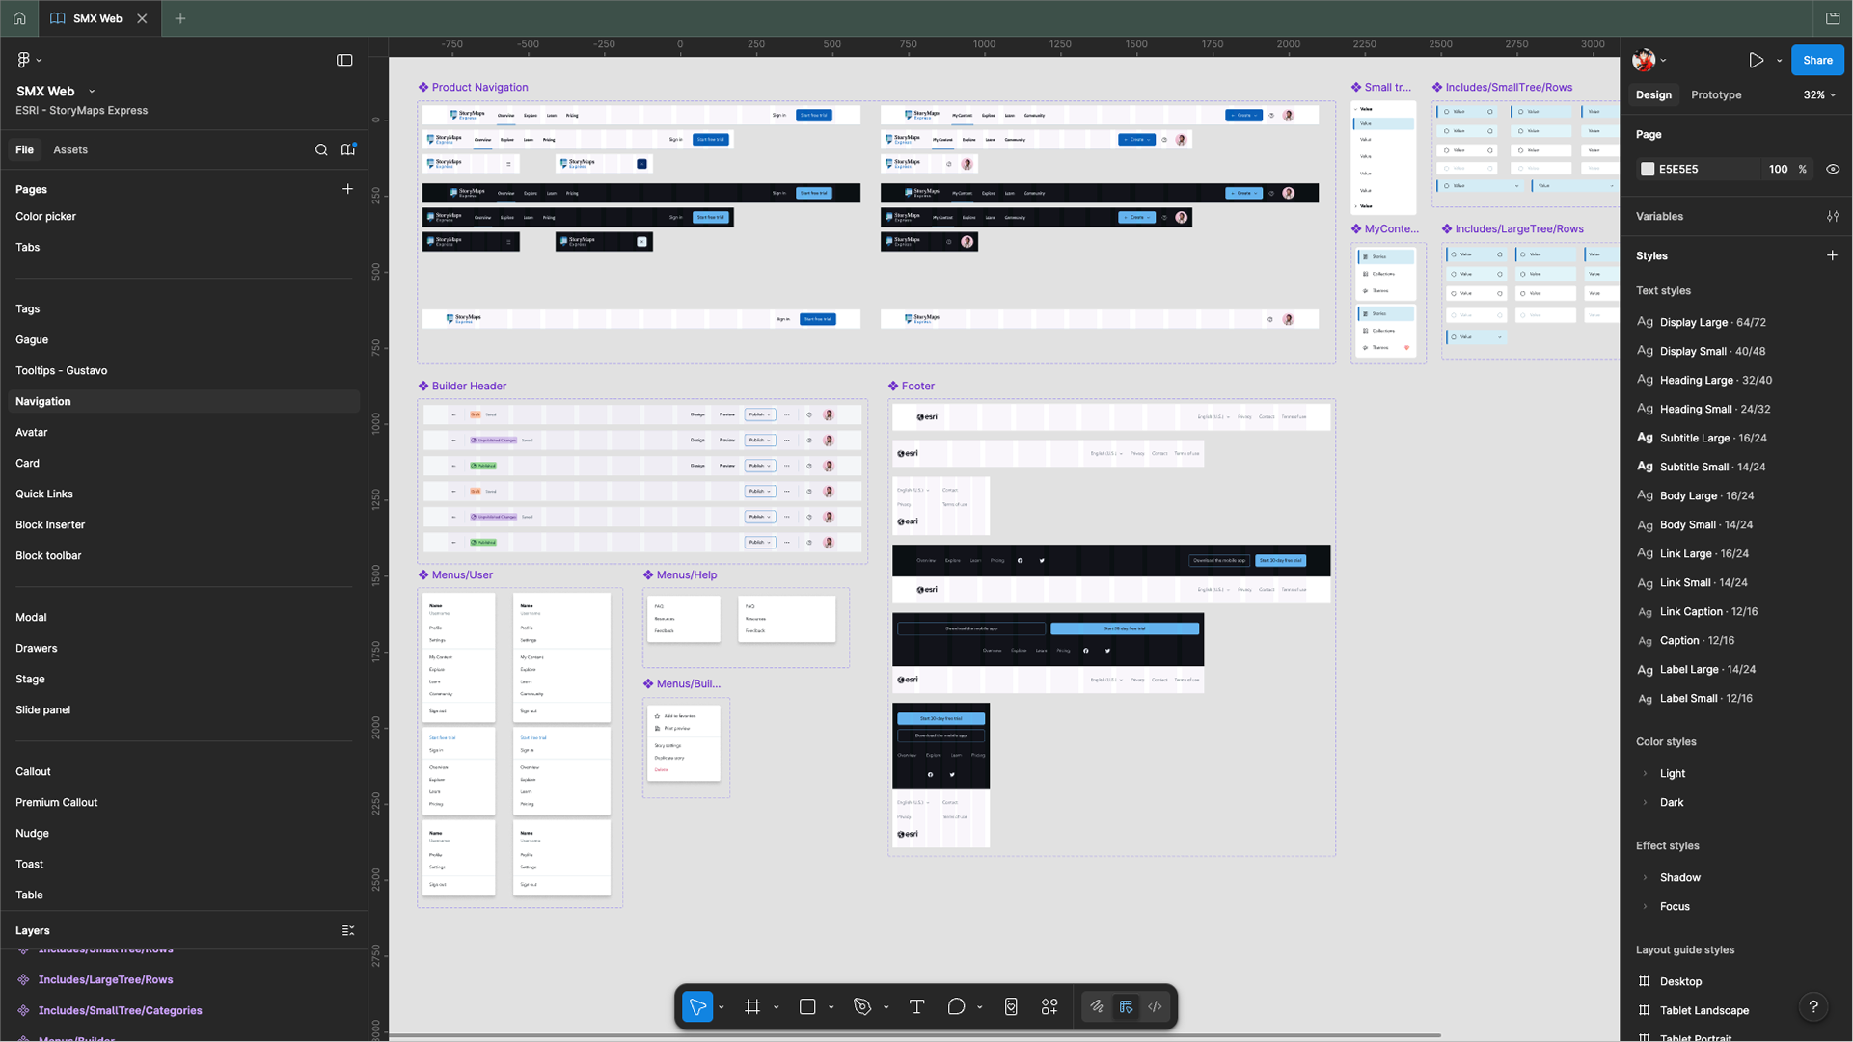
Task: Select the Pen tool
Action: (862, 1007)
